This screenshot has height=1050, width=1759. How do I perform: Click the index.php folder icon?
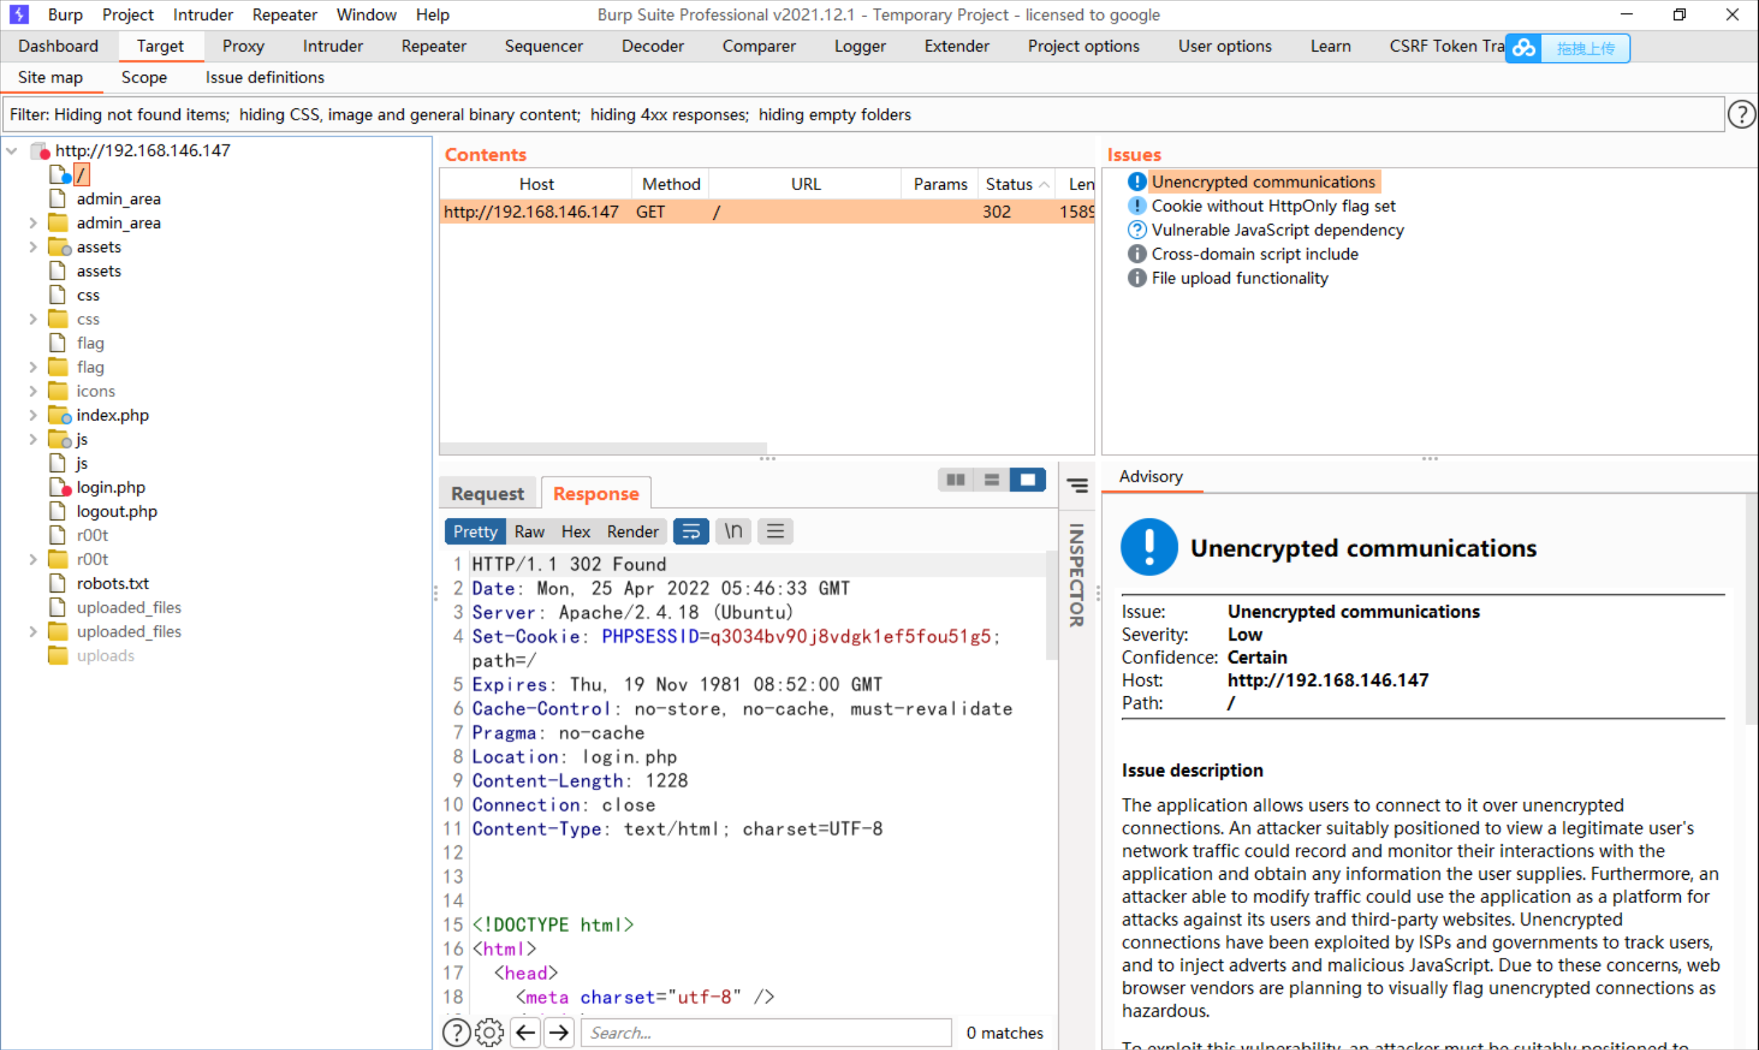60,415
